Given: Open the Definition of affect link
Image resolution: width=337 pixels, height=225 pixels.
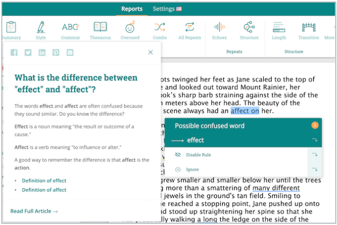Looking at the screenshot, I should [x=44, y=190].
